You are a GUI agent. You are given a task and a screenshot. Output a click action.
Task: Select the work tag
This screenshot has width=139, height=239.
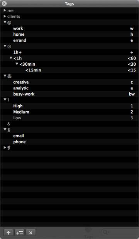click(18, 28)
